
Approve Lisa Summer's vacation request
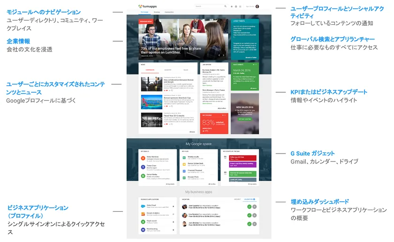[x=249, y=215]
